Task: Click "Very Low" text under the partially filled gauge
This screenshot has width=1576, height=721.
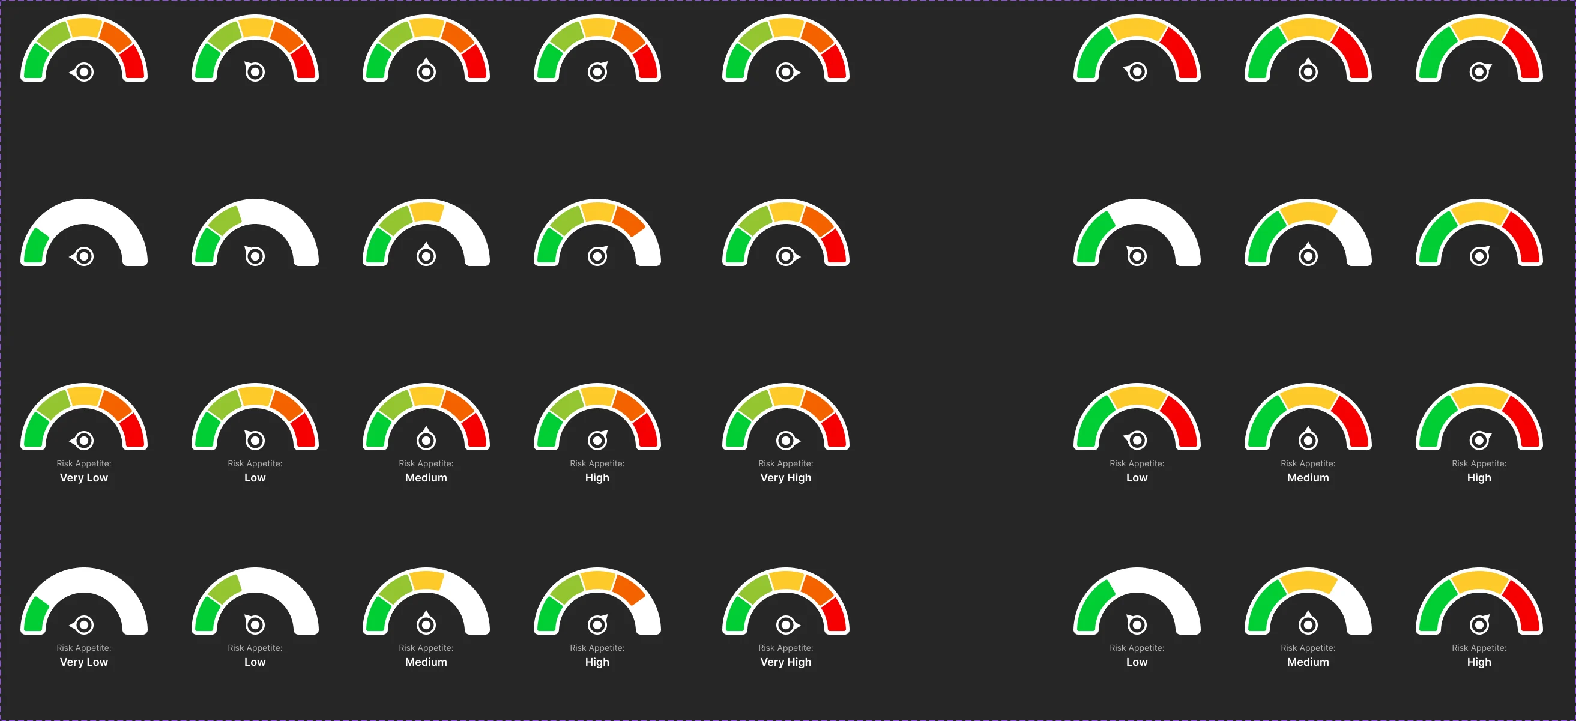Action: 84,662
